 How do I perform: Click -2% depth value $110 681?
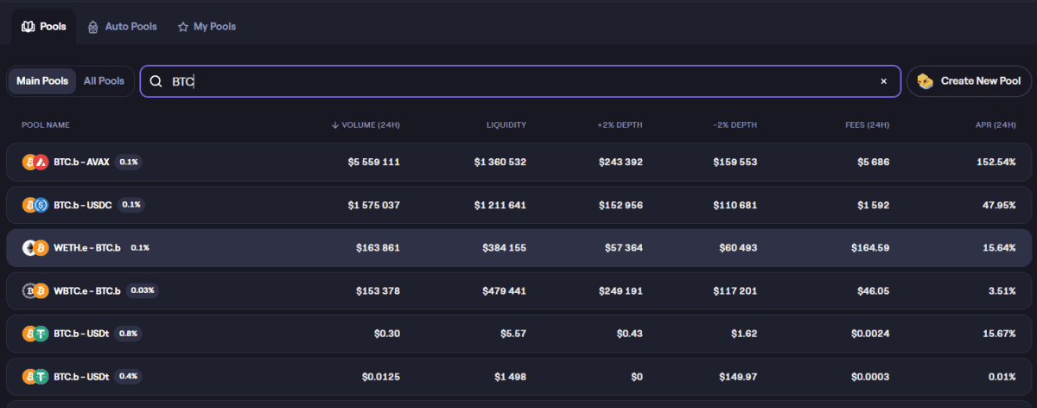(735, 205)
